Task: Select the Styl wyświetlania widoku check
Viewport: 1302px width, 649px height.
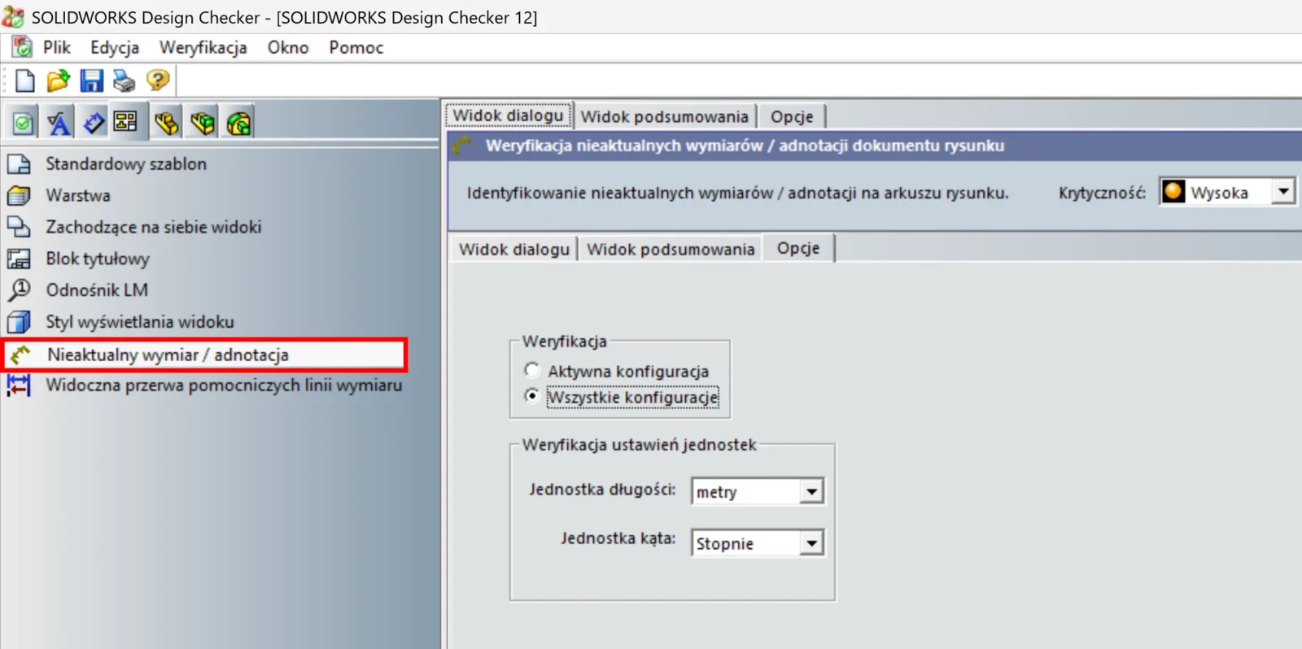Action: tap(140, 322)
